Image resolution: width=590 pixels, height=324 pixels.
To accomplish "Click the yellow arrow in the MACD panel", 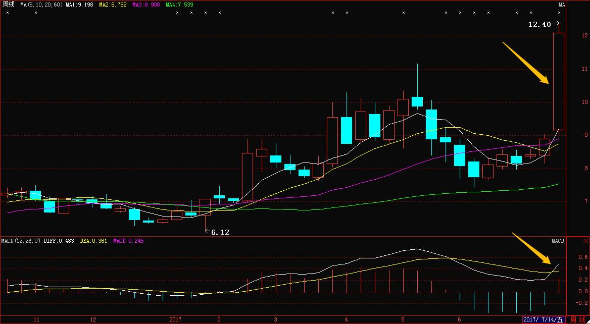I will 532,248.
